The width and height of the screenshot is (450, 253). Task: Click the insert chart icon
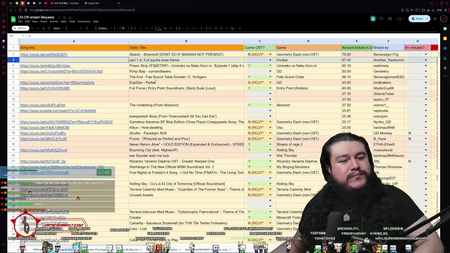coord(221,28)
